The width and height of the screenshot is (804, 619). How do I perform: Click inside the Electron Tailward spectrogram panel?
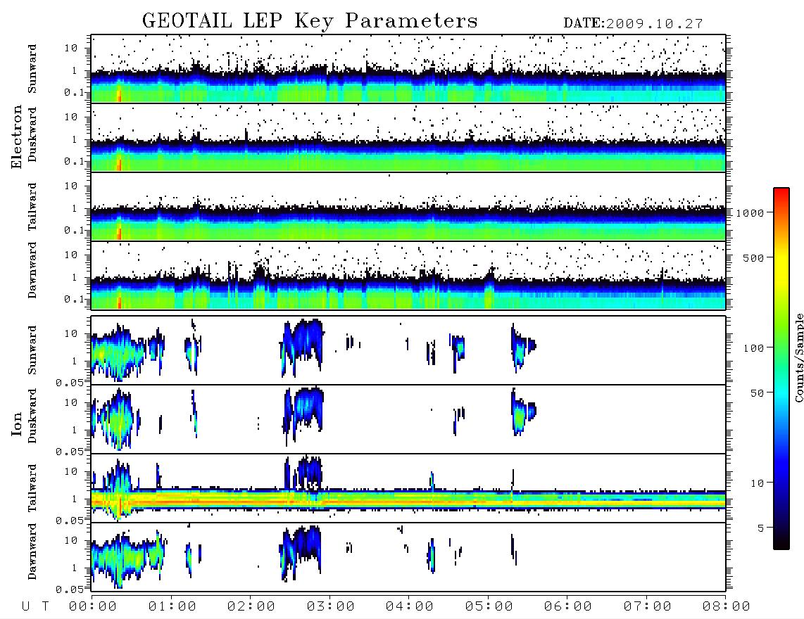click(408, 207)
